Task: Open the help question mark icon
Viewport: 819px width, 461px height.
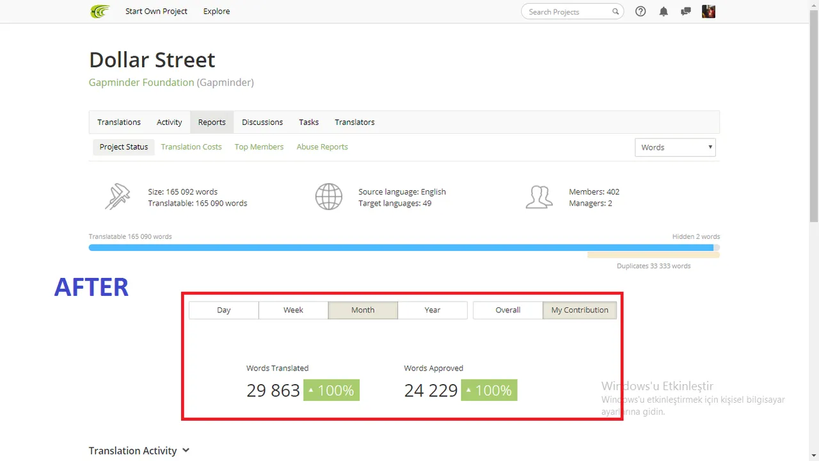Action: 640,12
